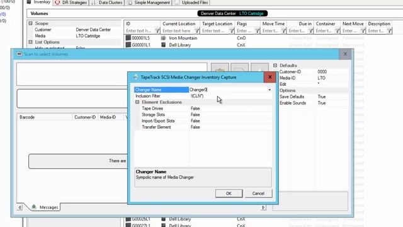Toggle Storage Slots exclusion value False
The width and height of the screenshot is (403, 227).
point(195,115)
